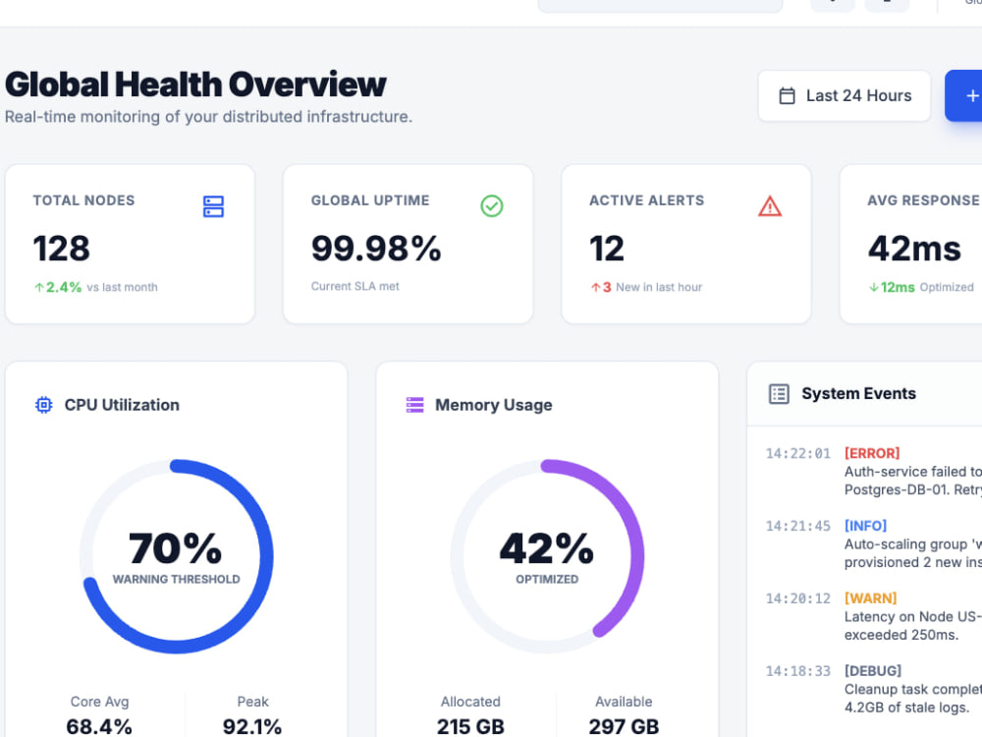Click the red up arrow by 3 New
This screenshot has width=982, height=737.
pyautogui.click(x=596, y=288)
